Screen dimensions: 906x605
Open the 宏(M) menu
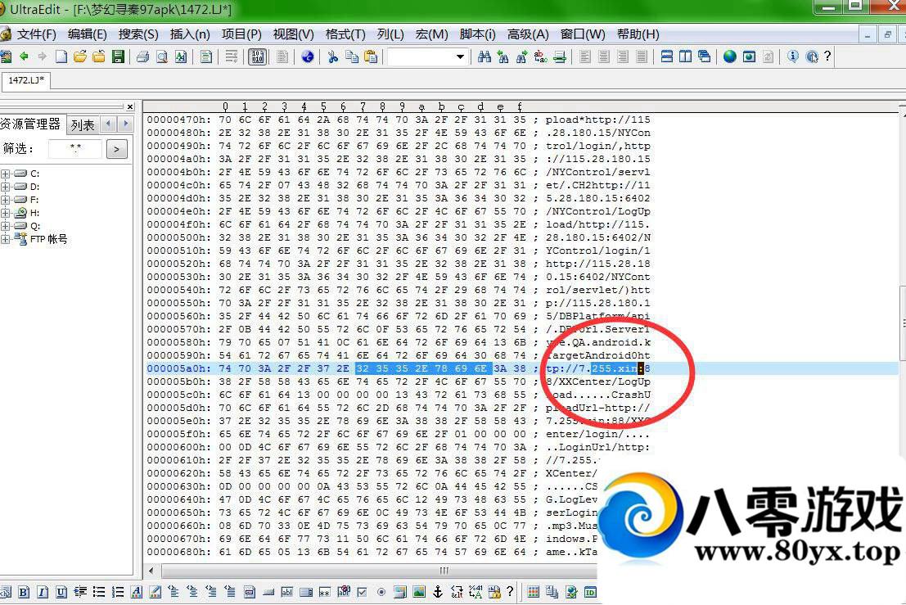click(431, 34)
